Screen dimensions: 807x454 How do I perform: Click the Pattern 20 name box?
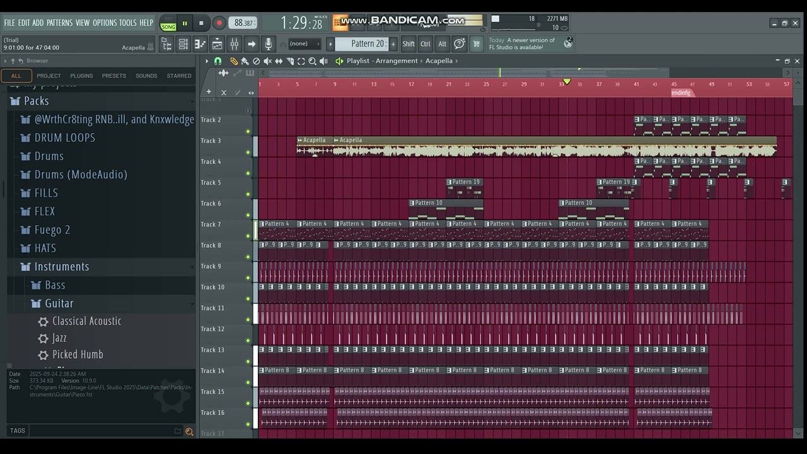361,44
